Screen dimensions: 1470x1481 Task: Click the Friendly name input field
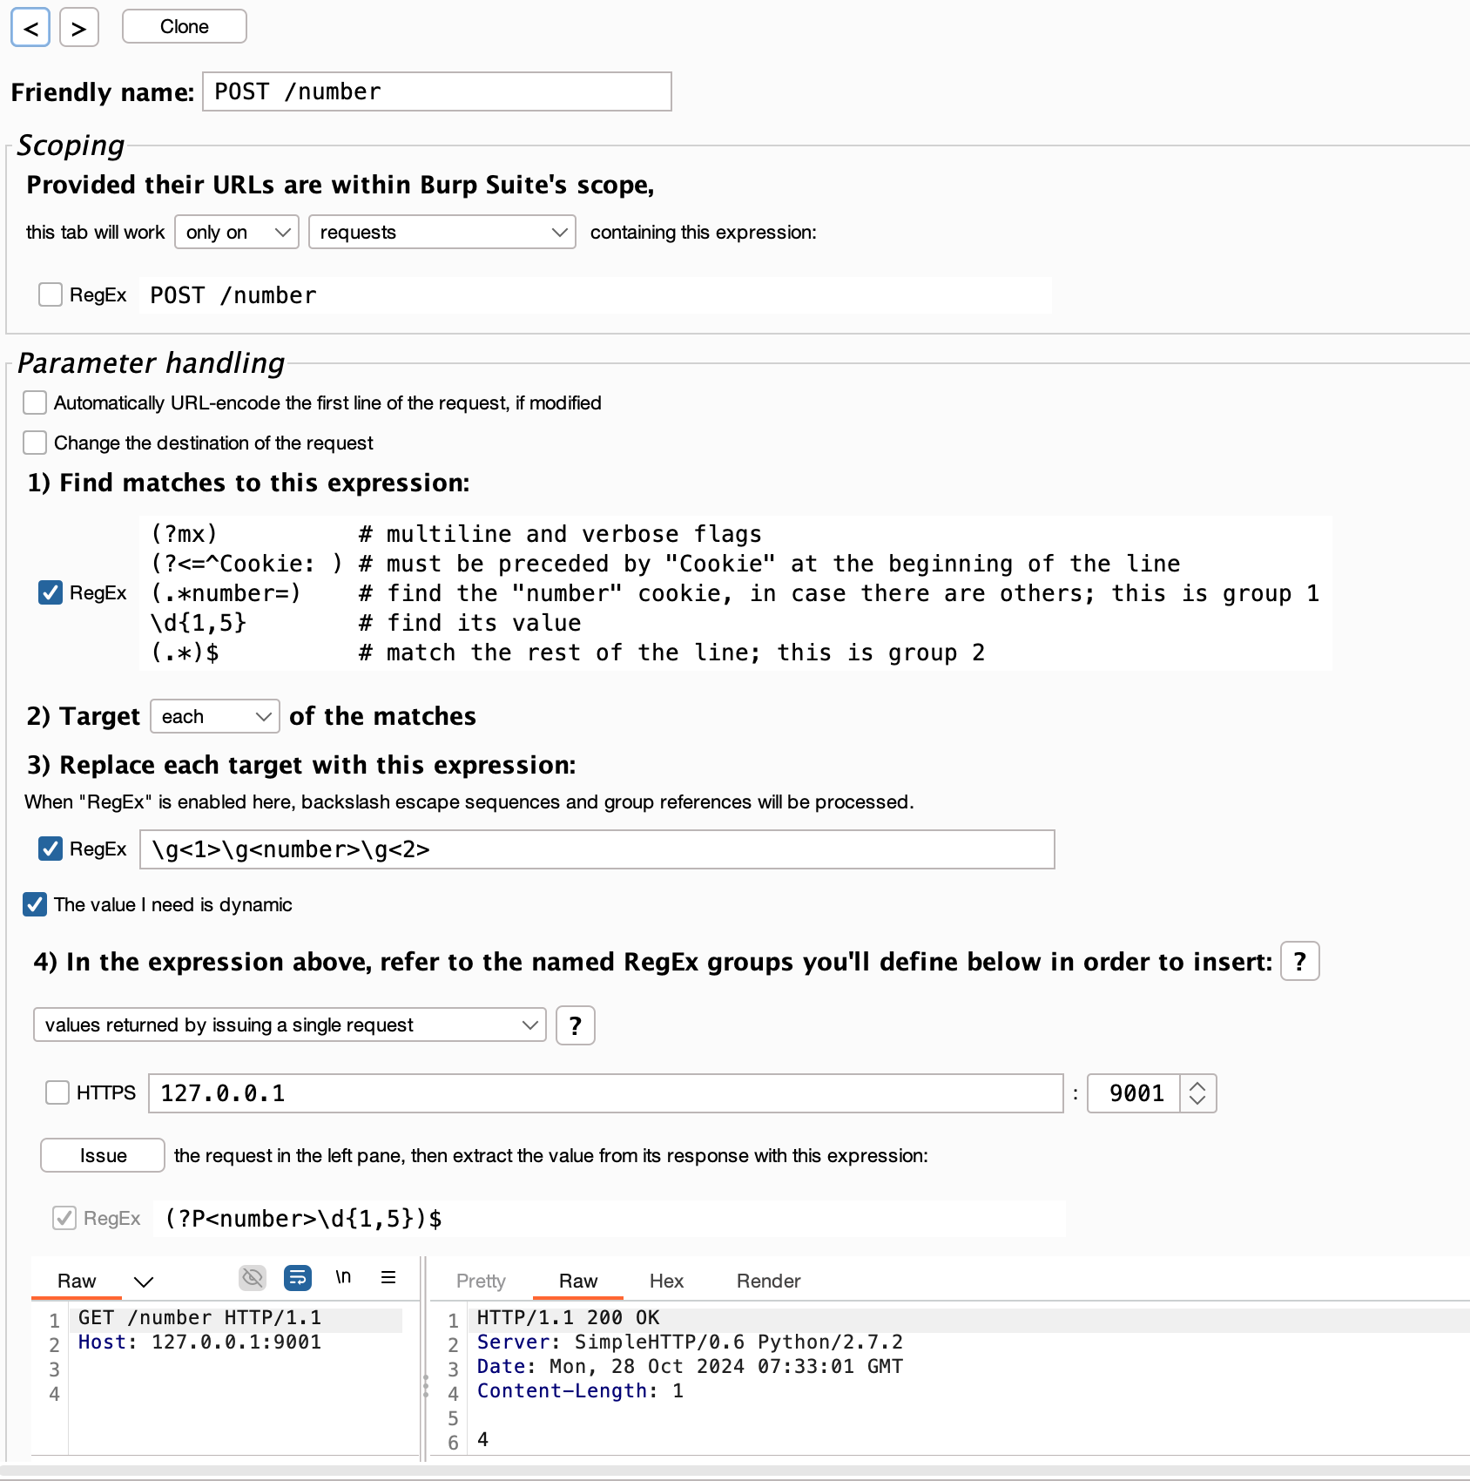437,92
